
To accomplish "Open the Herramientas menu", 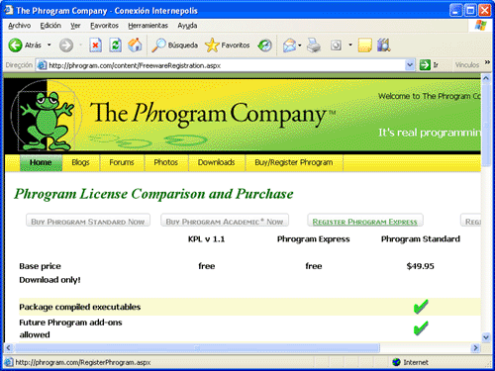I will 148,26.
